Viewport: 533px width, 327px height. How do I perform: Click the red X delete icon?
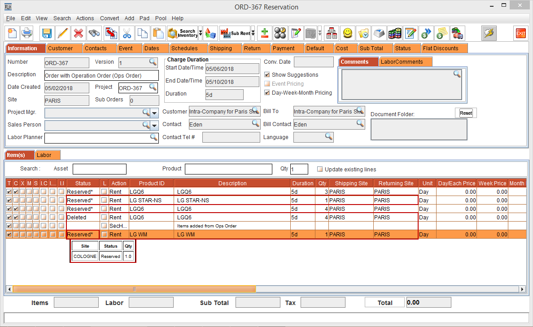click(79, 33)
